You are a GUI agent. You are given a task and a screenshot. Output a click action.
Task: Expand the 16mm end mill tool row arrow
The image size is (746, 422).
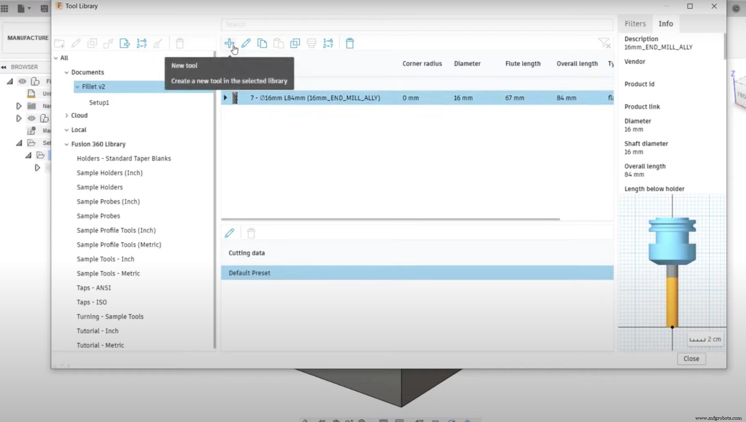[x=225, y=98]
